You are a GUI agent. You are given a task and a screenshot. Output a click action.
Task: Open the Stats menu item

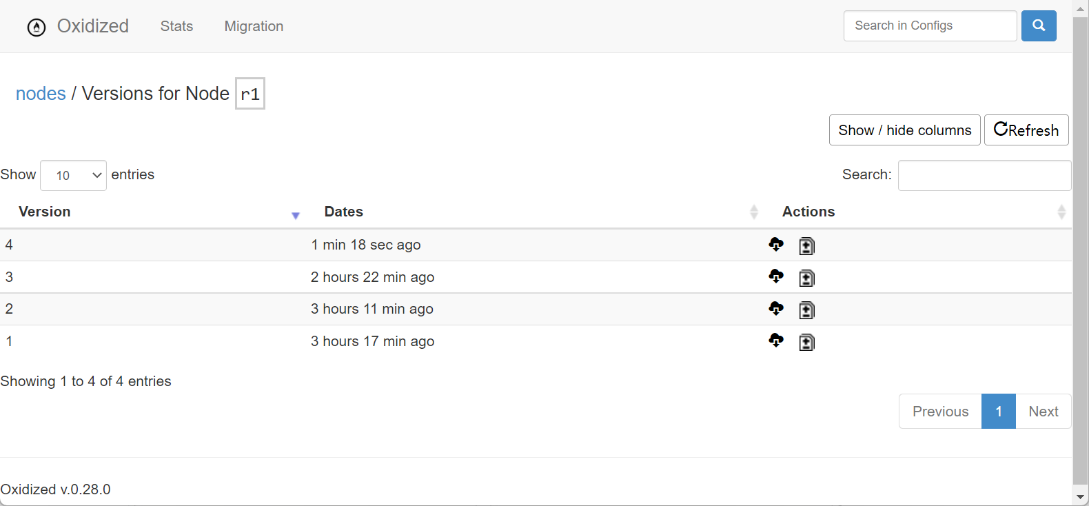176,26
